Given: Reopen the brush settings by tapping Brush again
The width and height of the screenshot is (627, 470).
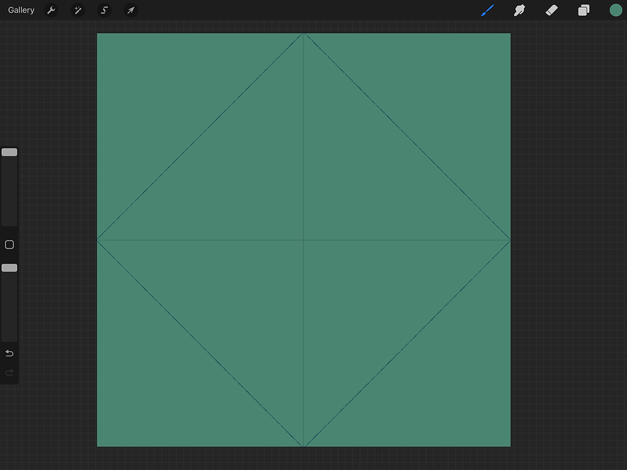Looking at the screenshot, I should point(487,10).
